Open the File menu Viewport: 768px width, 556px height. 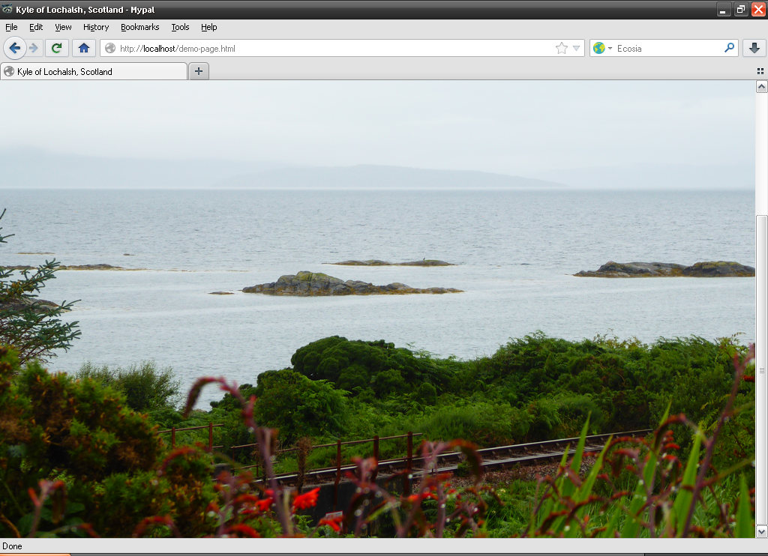tap(11, 27)
